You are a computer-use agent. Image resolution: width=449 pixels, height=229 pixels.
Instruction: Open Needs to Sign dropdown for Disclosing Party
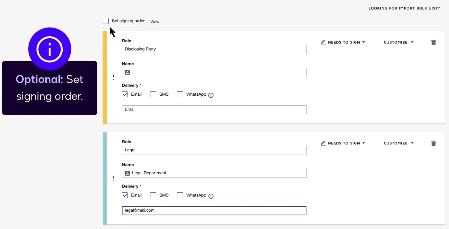click(x=343, y=42)
